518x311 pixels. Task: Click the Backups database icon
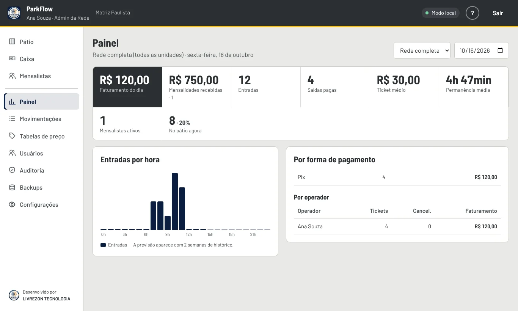click(x=12, y=187)
